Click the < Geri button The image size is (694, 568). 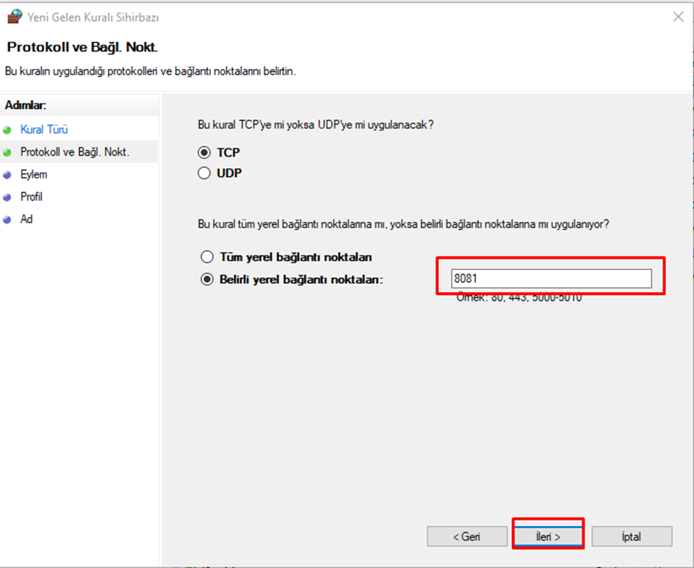click(467, 536)
